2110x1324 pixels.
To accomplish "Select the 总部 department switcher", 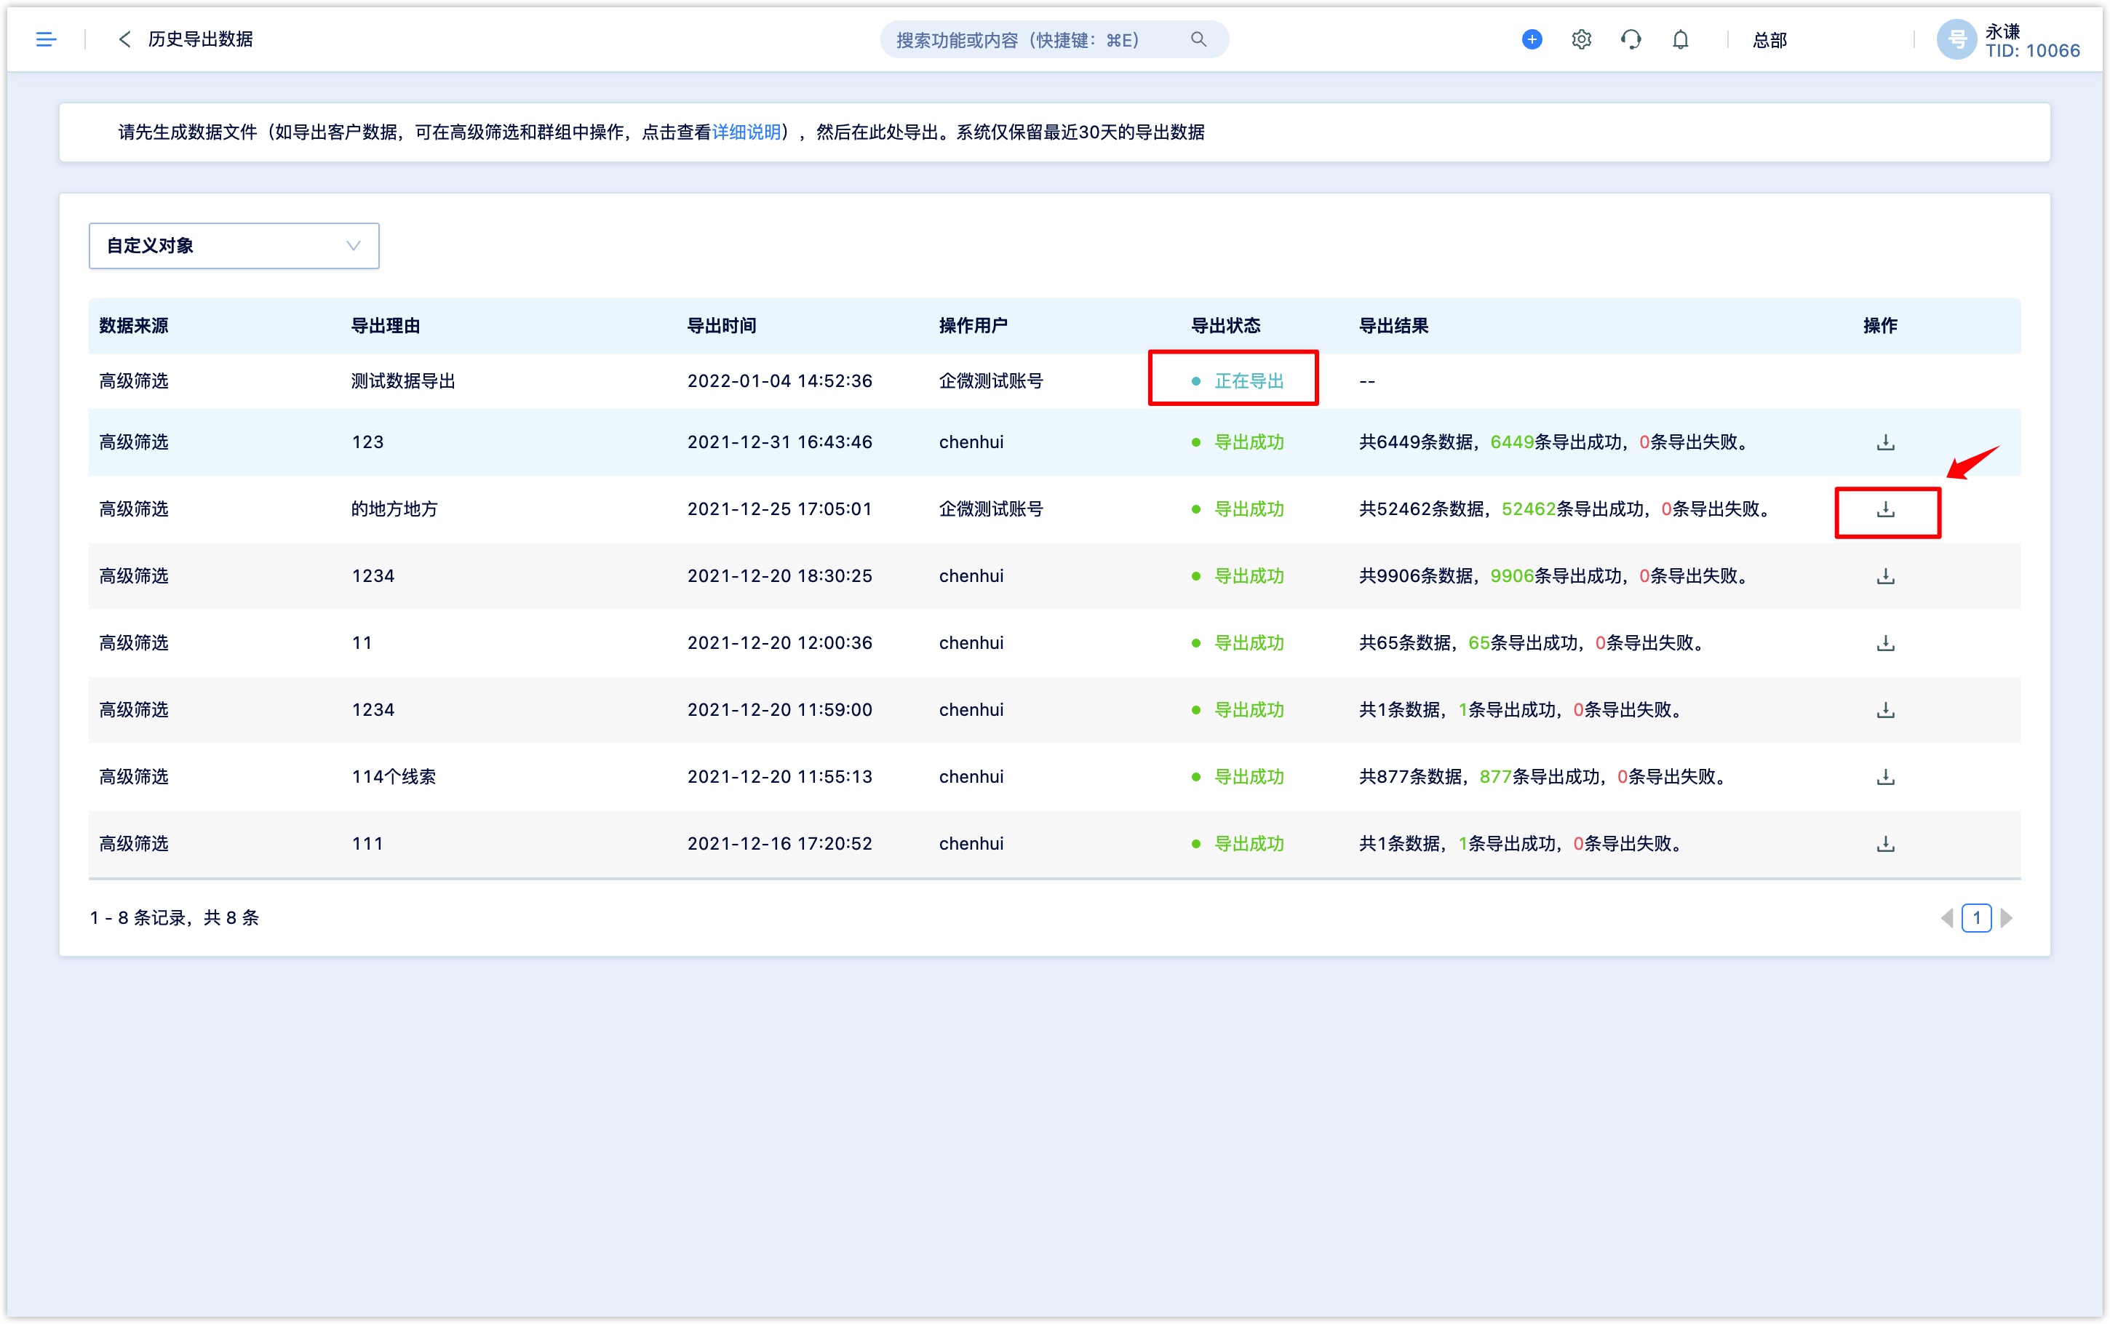I will [x=1769, y=40].
